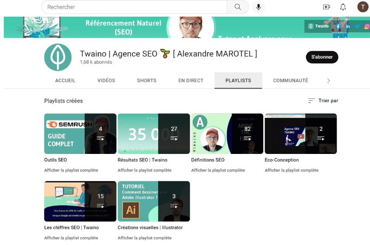This screenshot has width=370, height=245.
Task: Play all icon on Créations visuelles thumbnail
Action: [x=174, y=206]
